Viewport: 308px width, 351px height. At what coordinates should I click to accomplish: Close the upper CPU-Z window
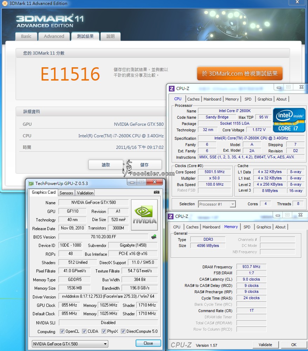[x=301, y=87]
